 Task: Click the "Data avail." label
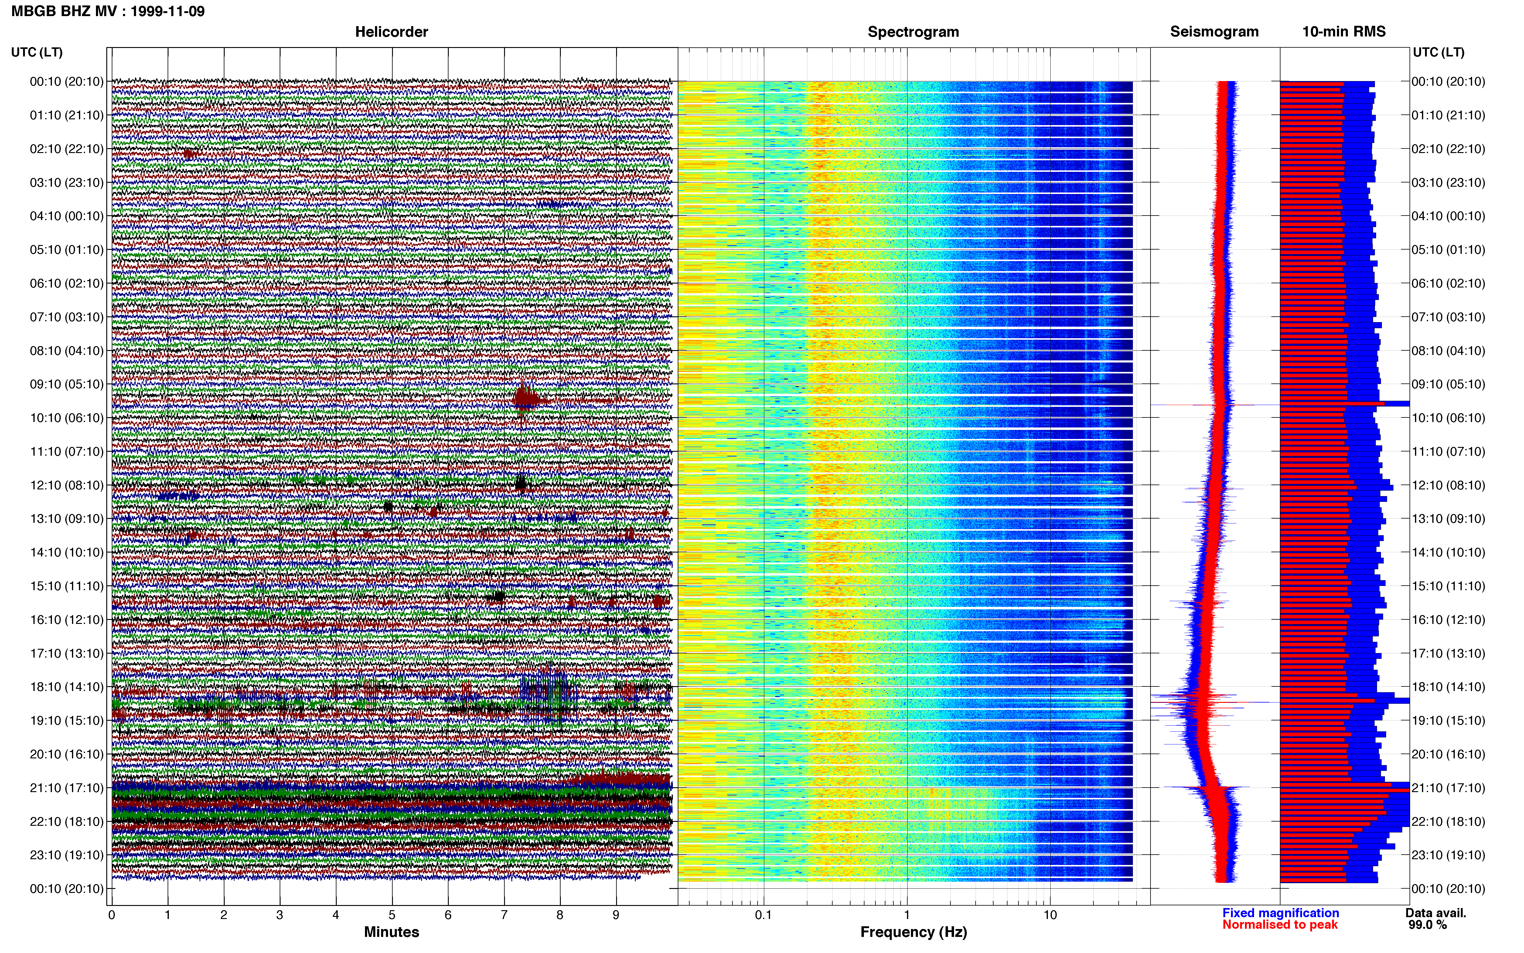(x=1436, y=913)
